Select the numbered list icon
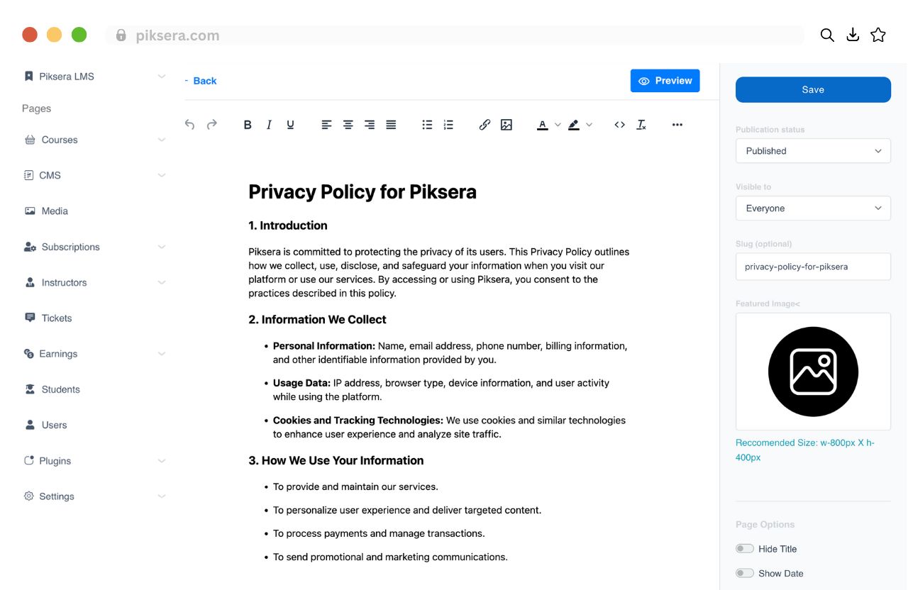Viewport: 908px width, 590px height. (448, 125)
